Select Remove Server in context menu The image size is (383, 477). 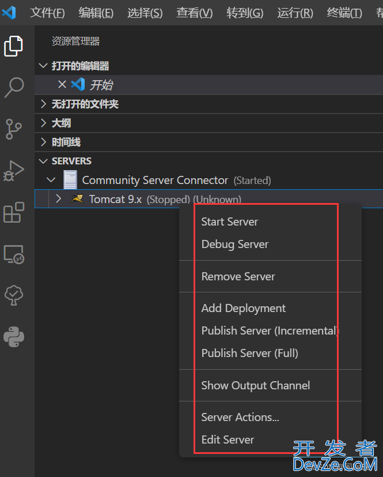[270, 276]
